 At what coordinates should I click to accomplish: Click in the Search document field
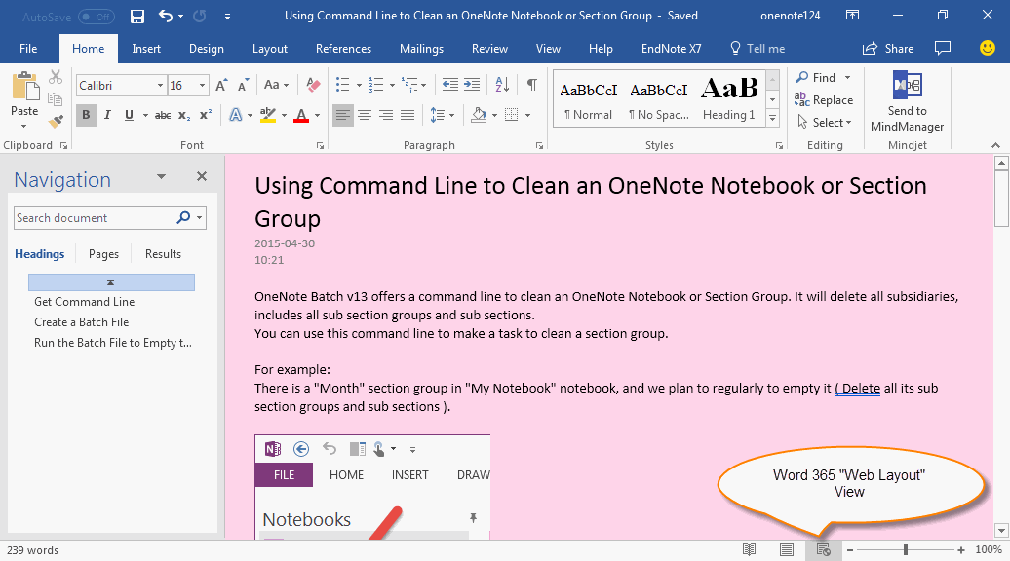[x=94, y=218]
